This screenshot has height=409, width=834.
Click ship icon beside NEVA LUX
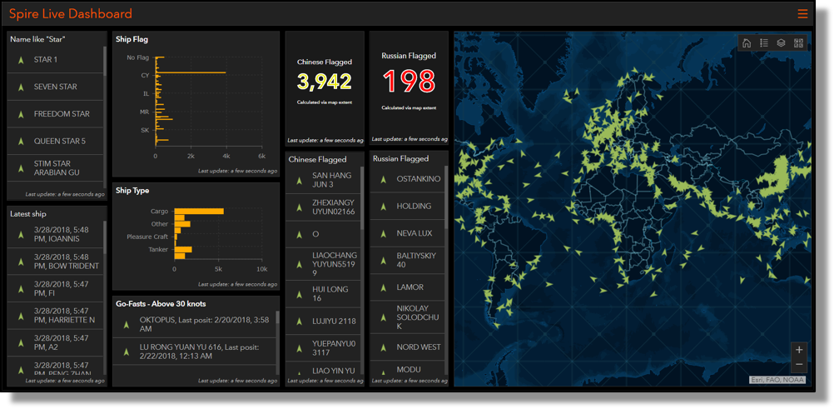click(383, 234)
